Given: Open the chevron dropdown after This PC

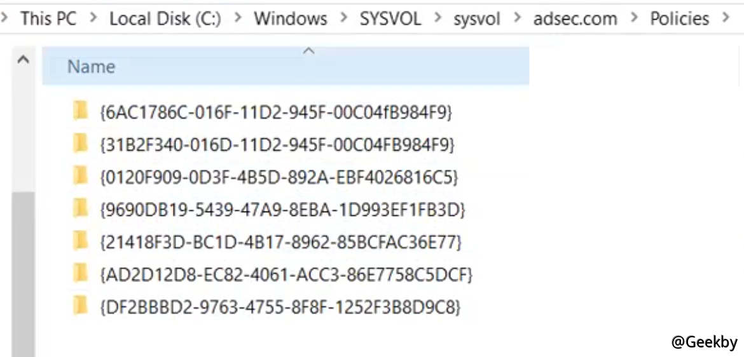Looking at the screenshot, I should (x=93, y=18).
